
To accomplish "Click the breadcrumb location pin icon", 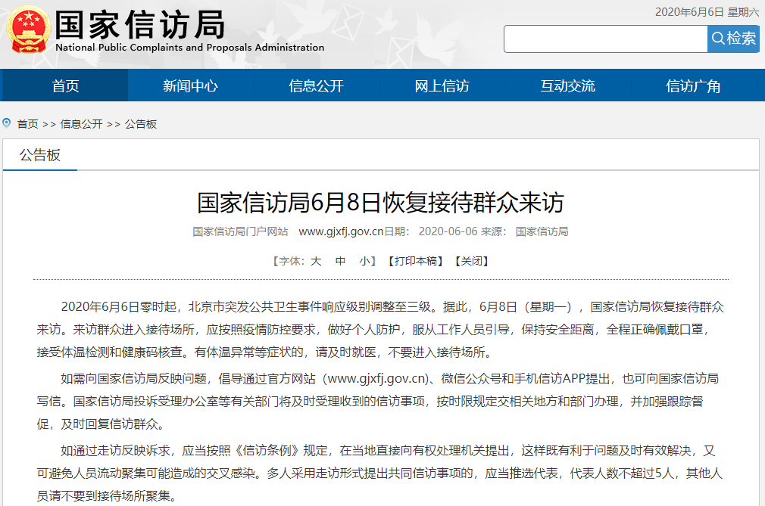I will (x=7, y=123).
